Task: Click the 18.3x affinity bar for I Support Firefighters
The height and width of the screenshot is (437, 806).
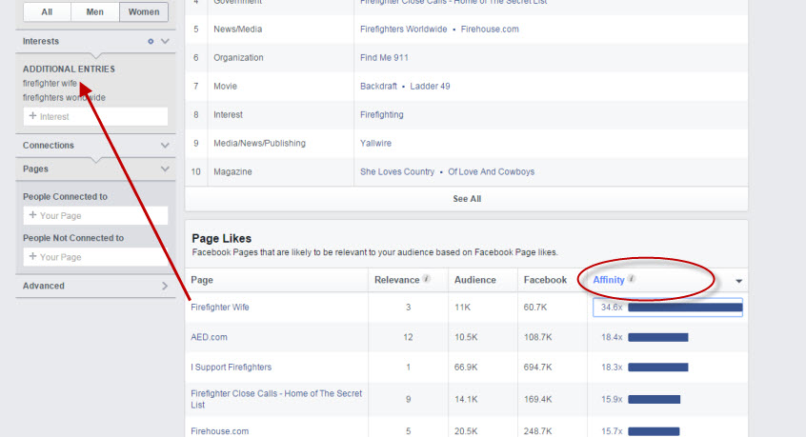Action: pos(658,367)
